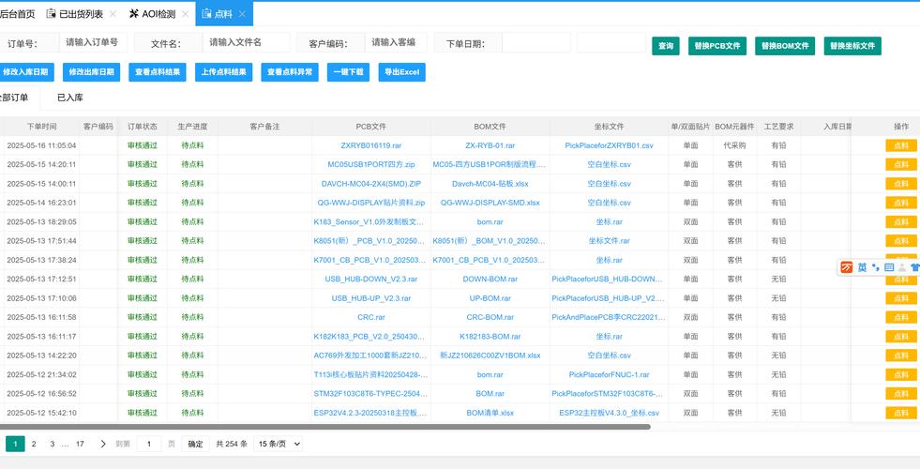Click the wrench icon on AOI检测 tab

click(134, 13)
